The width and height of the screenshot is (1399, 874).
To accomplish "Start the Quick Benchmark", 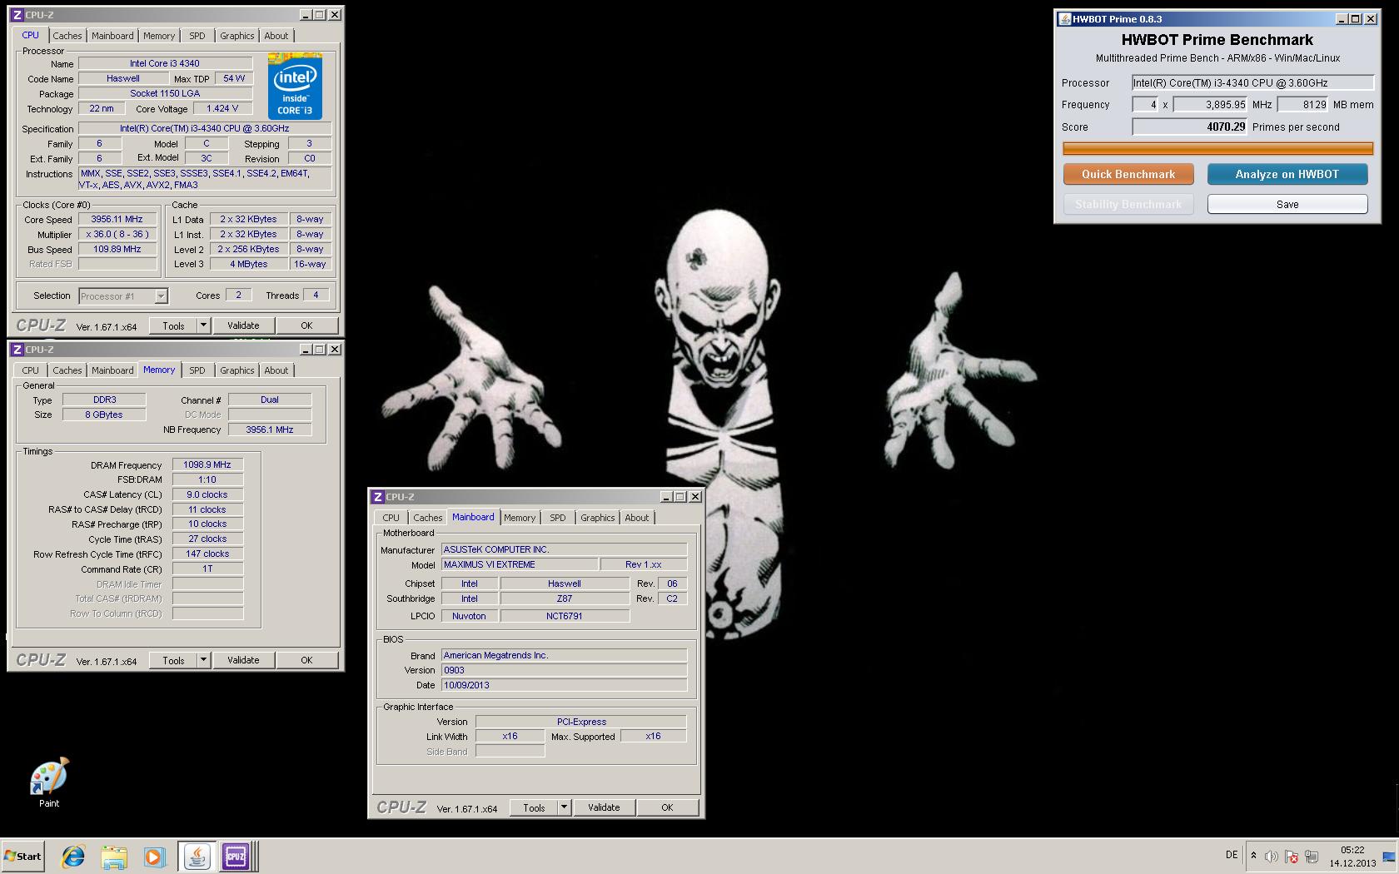I will tap(1128, 174).
